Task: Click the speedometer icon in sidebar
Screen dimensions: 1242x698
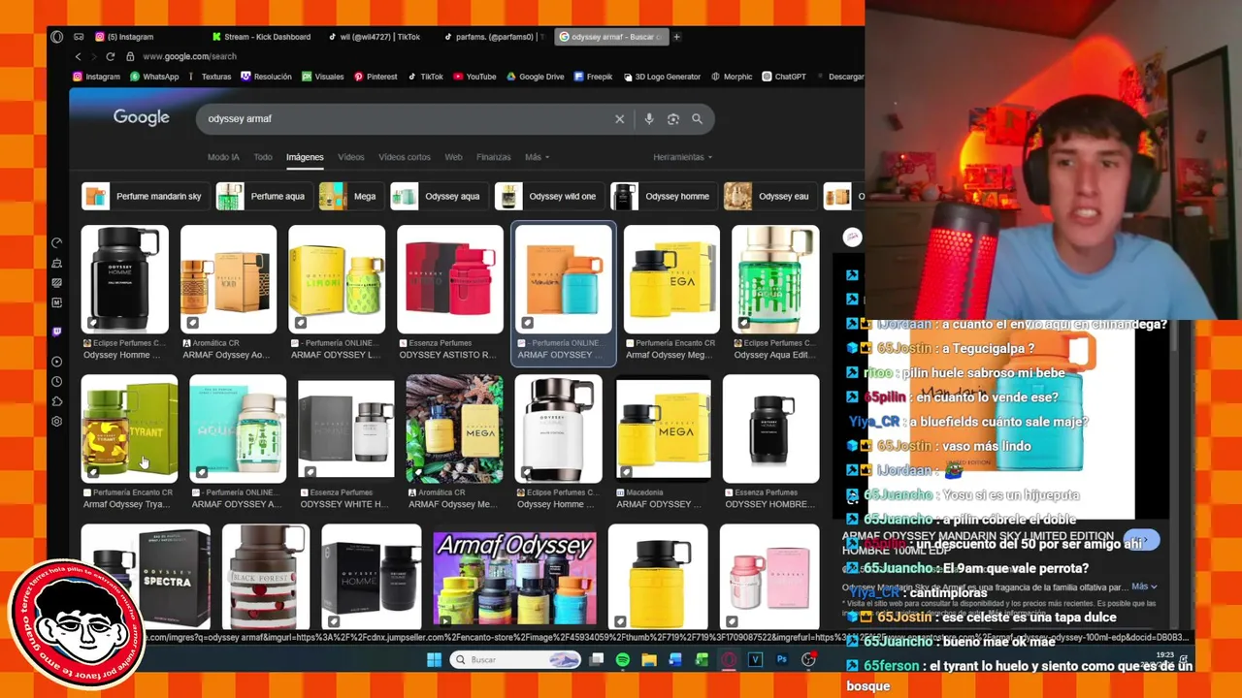Action: (x=57, y=242)
